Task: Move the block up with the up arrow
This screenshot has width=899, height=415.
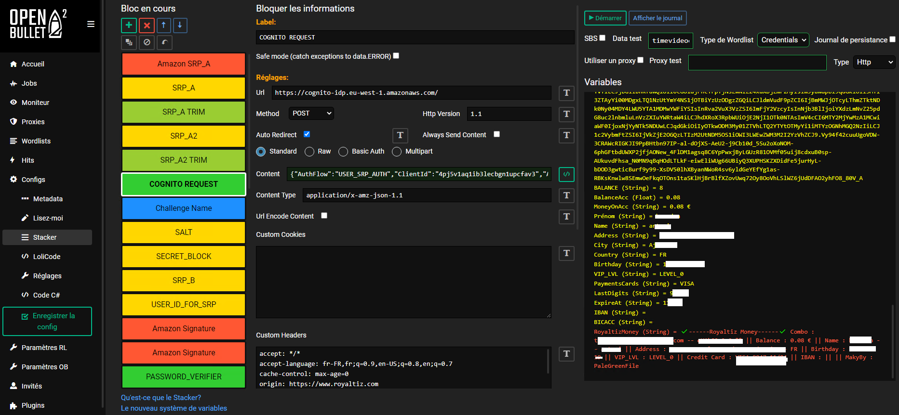Action: click(163, 25)
